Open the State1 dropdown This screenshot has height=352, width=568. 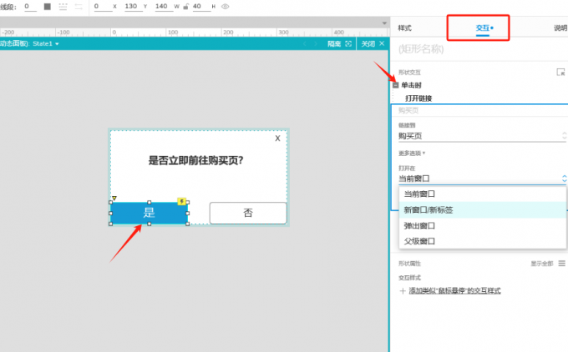(x=42, y=43)
